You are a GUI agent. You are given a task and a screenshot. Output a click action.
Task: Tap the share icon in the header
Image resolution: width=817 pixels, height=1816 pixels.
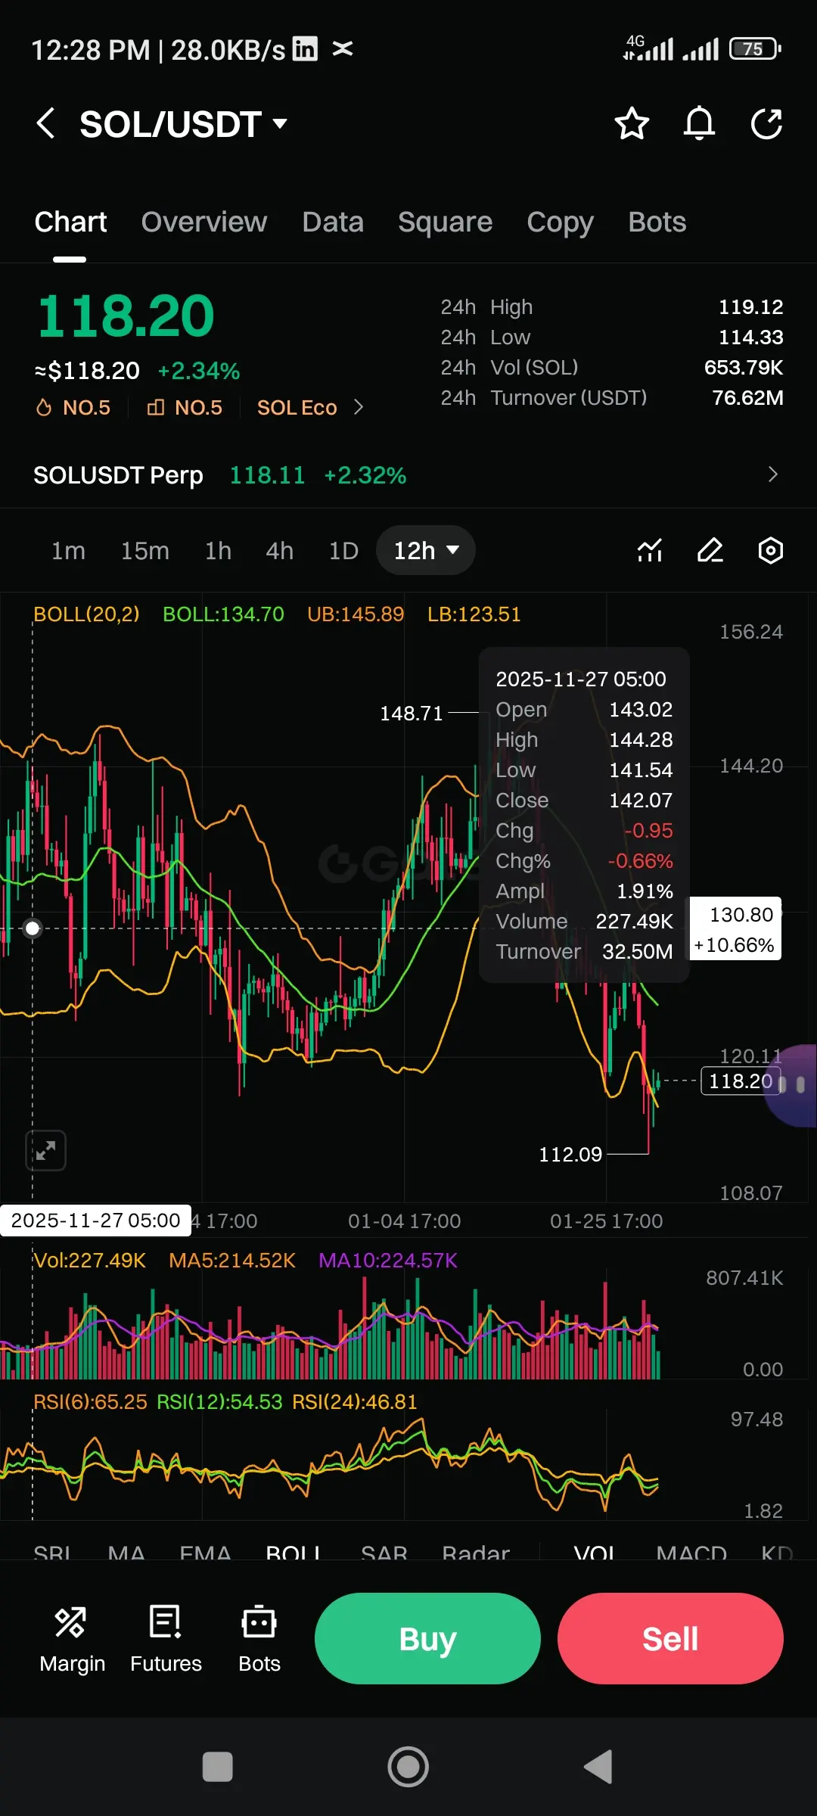click(766, 123)
